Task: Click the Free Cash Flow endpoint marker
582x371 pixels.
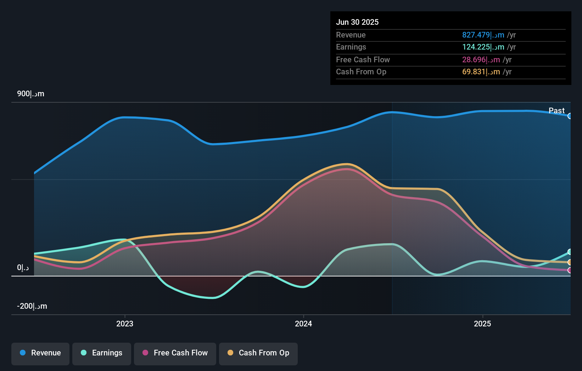Action: (x=570, y=270)
